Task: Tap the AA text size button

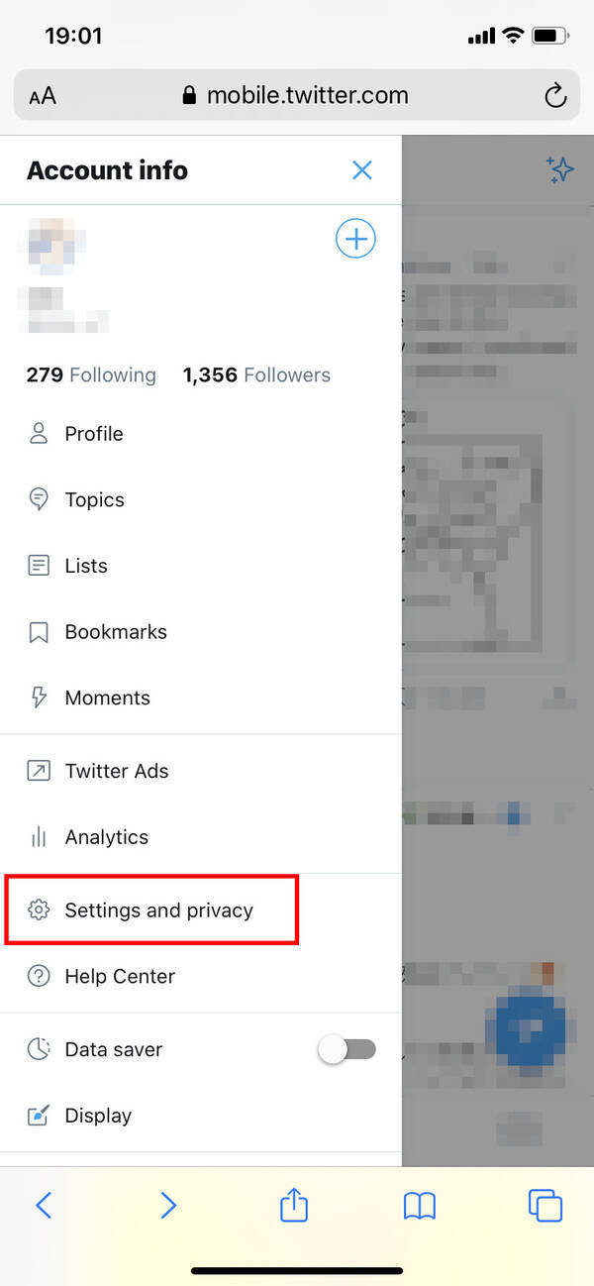Action: [43, 96]
